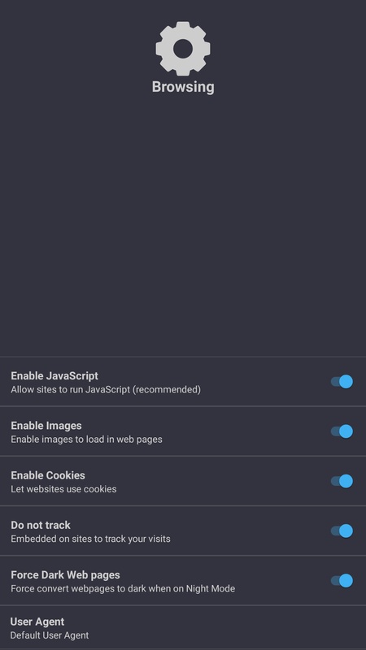This screenshot has width=366, height=650.
Task: Disable the Enable Cookies switch
Action: pos(342,481)
